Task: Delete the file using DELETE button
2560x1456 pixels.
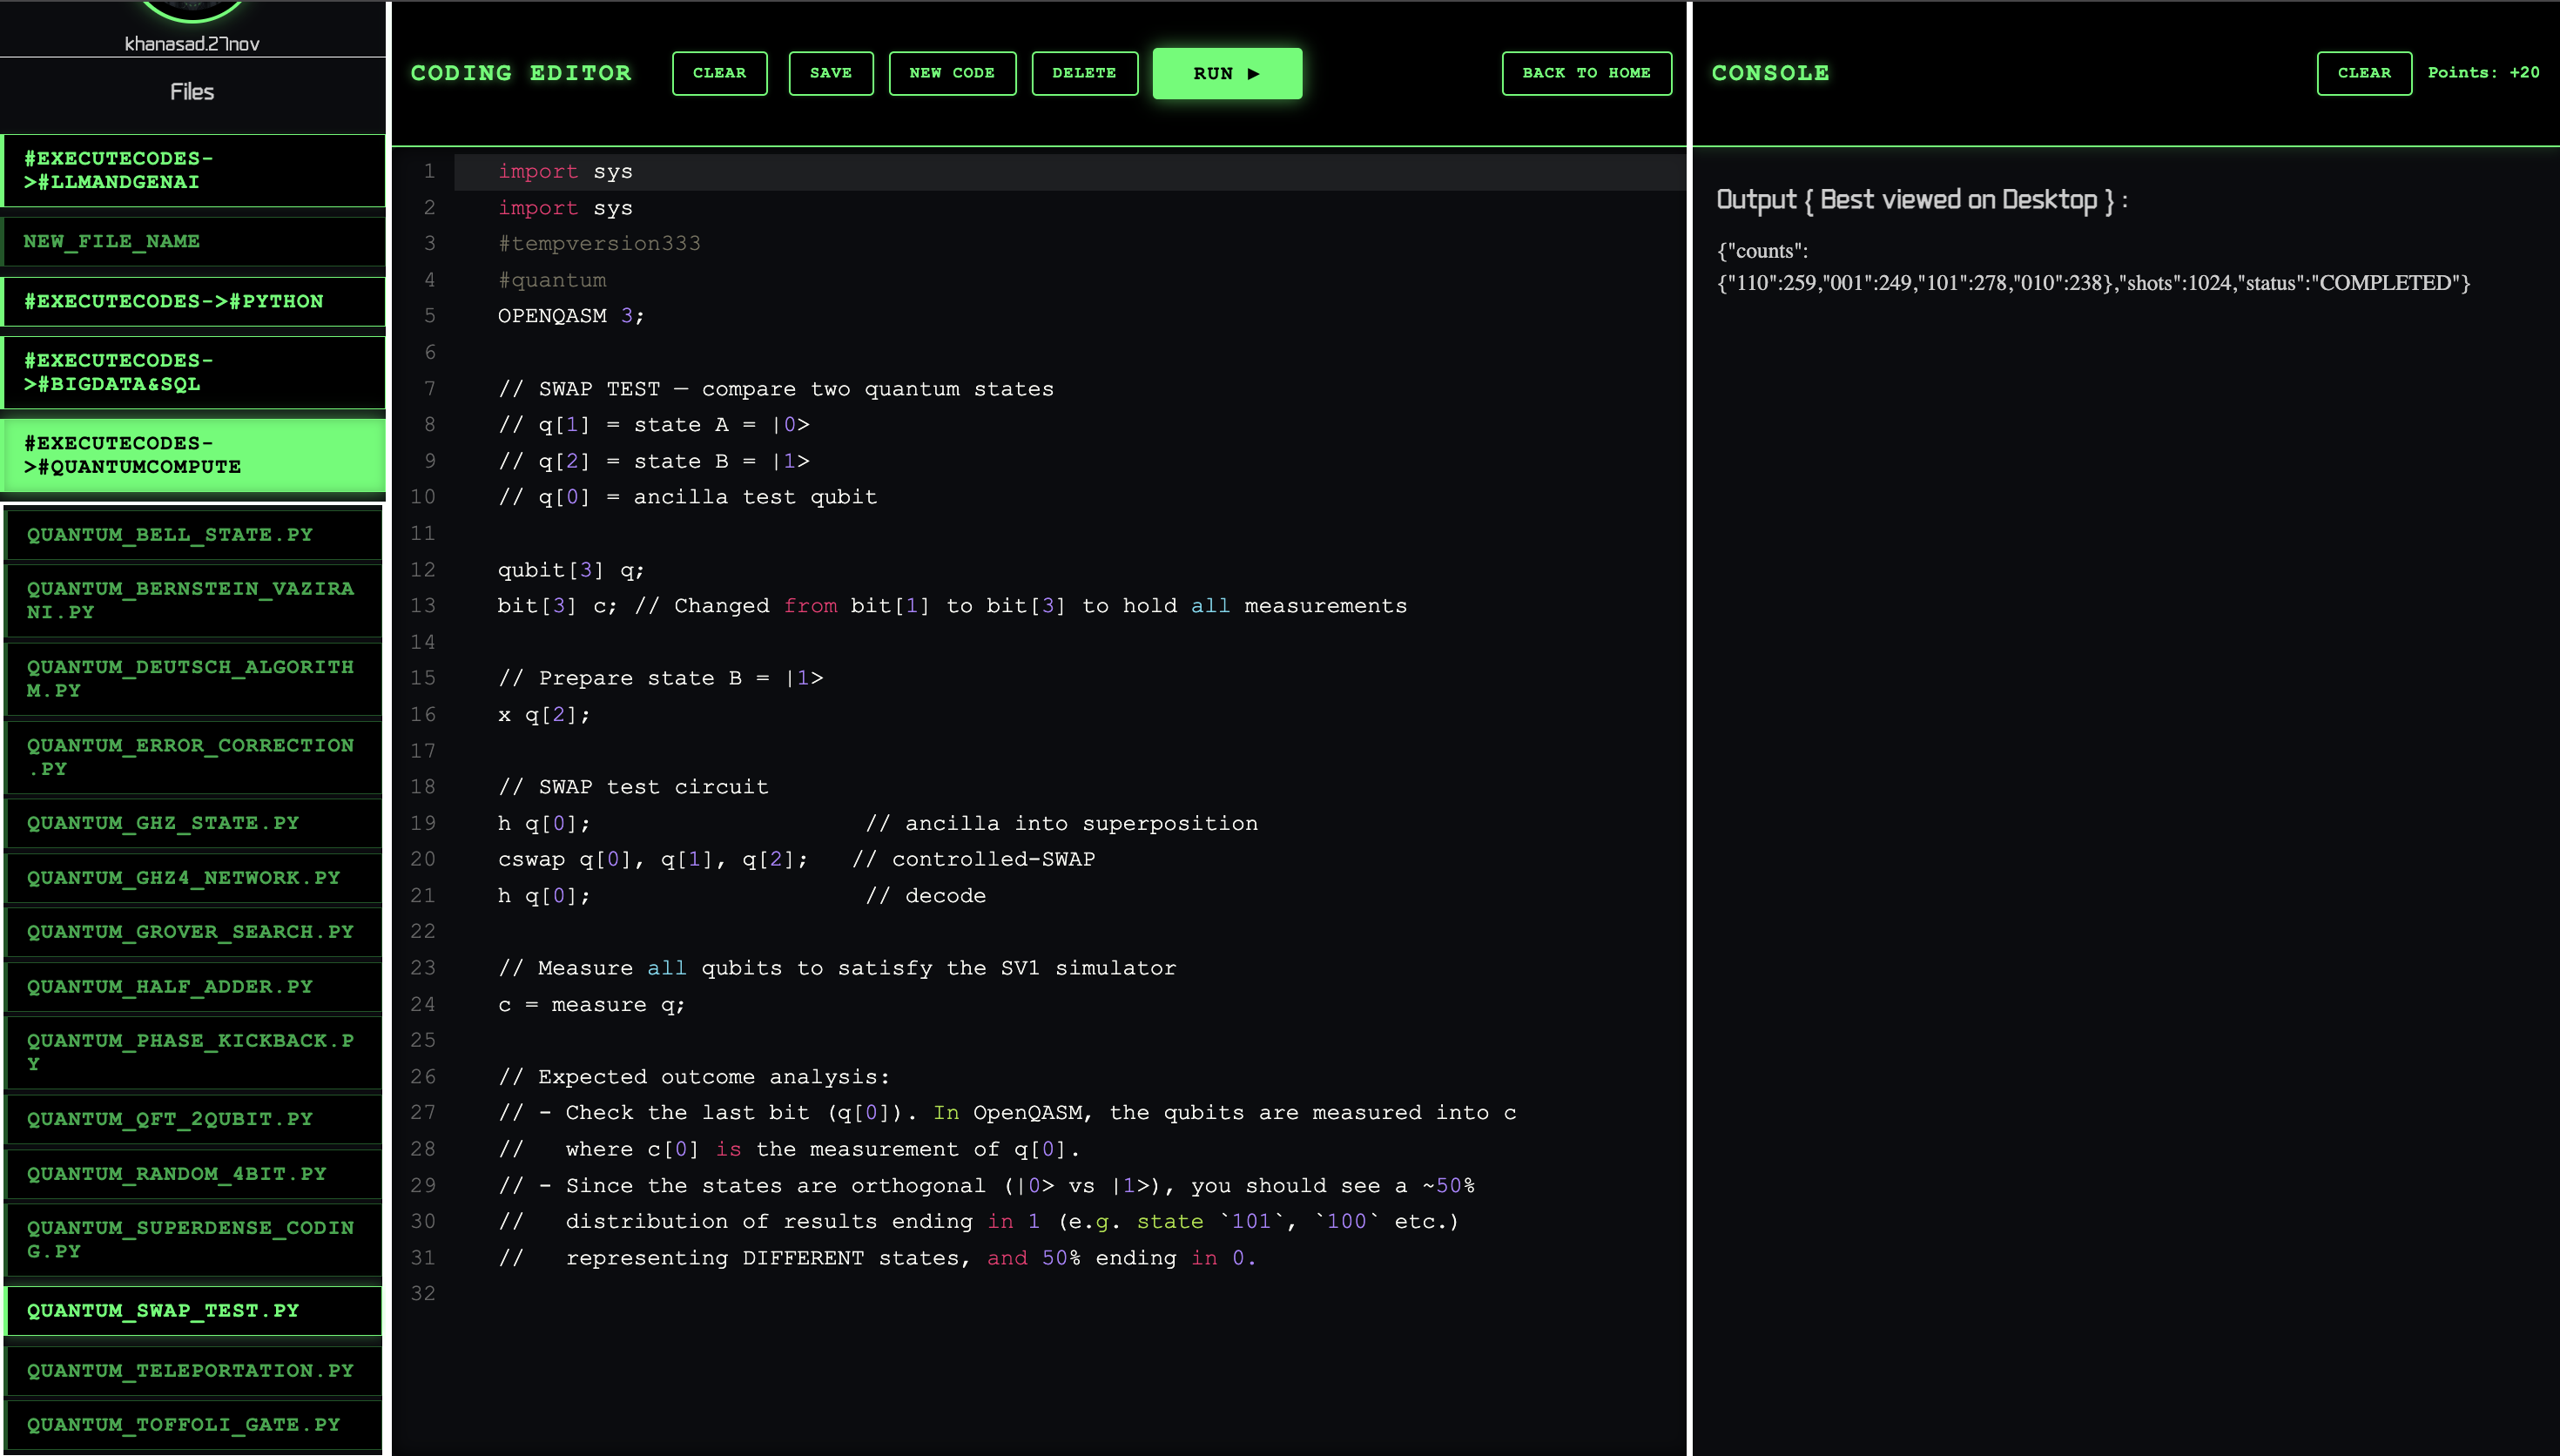Action: (1083, 73)
